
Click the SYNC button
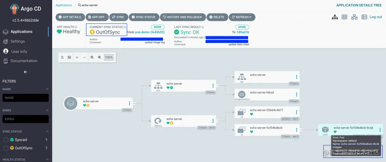[x=118, y=17]
